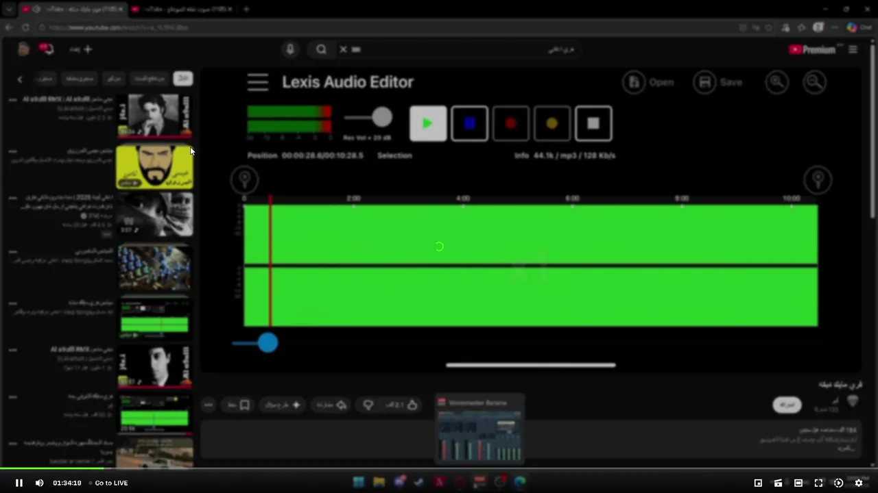
Task: Open the first green waveform thumbnail
Action: point(154,319)
